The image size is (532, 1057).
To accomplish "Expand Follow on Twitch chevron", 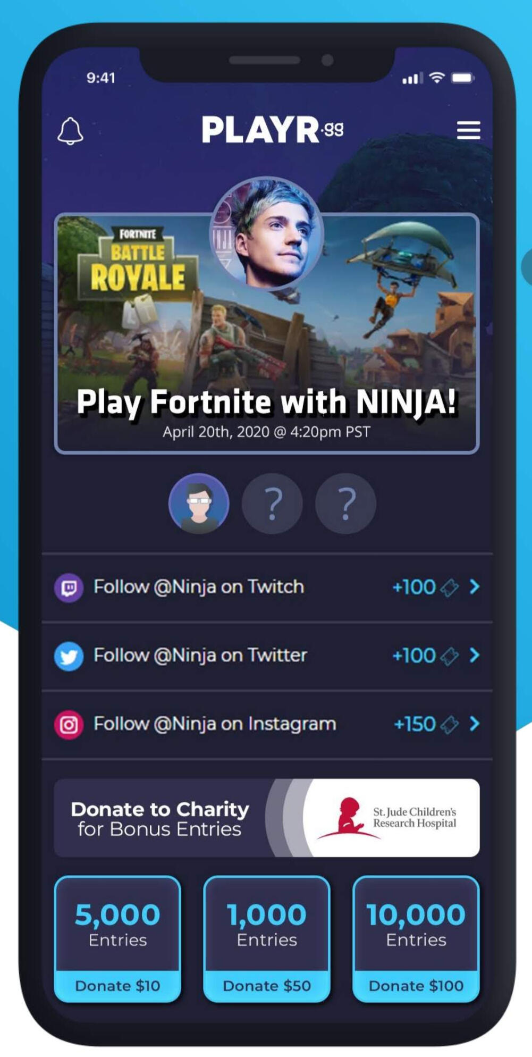I will tap(475, 587).
